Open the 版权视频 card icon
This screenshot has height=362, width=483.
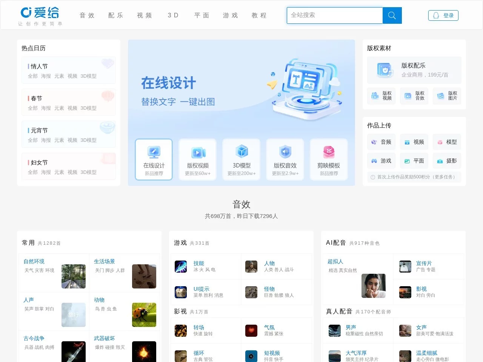tap(197, 153)
